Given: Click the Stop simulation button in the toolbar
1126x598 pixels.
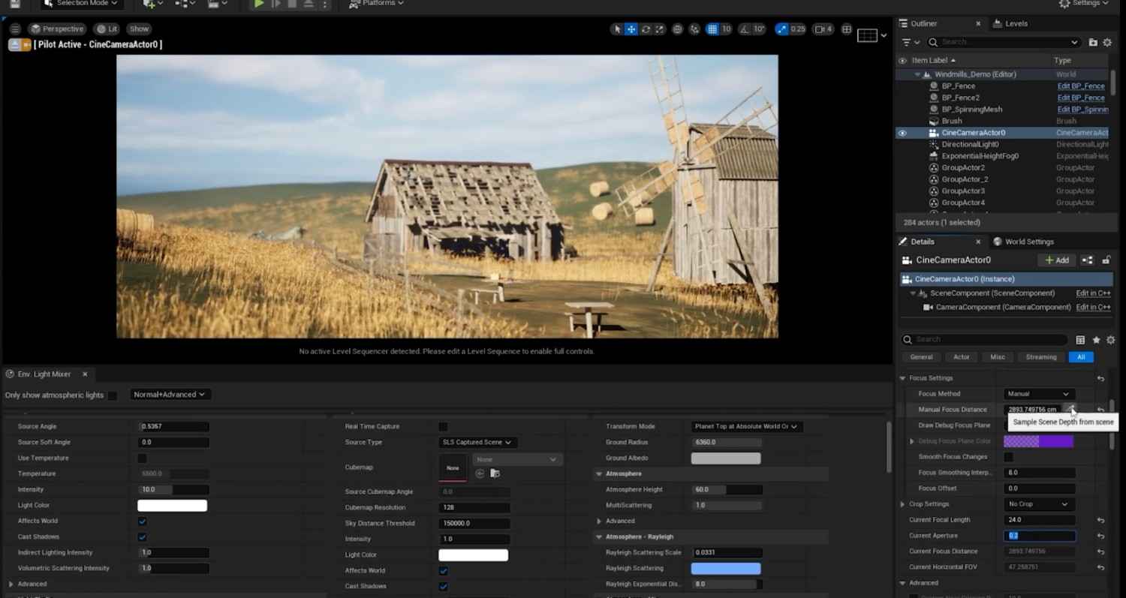Looking at the screenshot, I should (x=292, y=4).
